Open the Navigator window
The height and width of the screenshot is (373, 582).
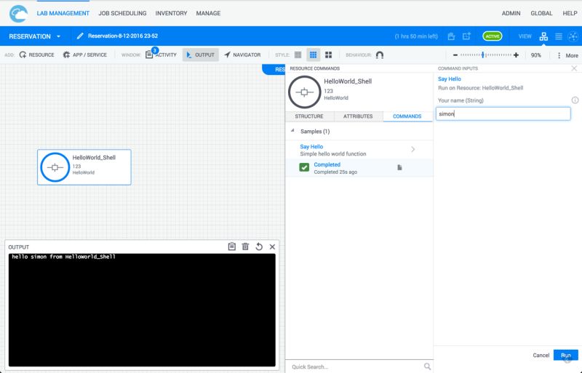(x=242, y=55)
